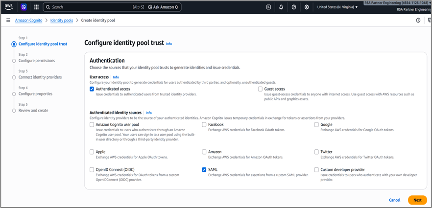The image size is (432, 208).
Task: Open the hamburger side navigation menu
Action: [8, 21]
